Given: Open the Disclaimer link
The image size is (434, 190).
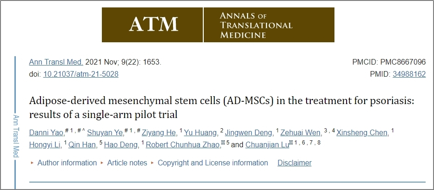Looking at the screenshot, I should [x=294, y=163].
